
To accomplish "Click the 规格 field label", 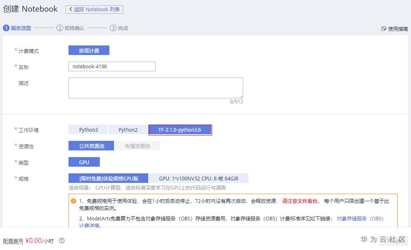I will pyautogui.click(x=23, y=179).
